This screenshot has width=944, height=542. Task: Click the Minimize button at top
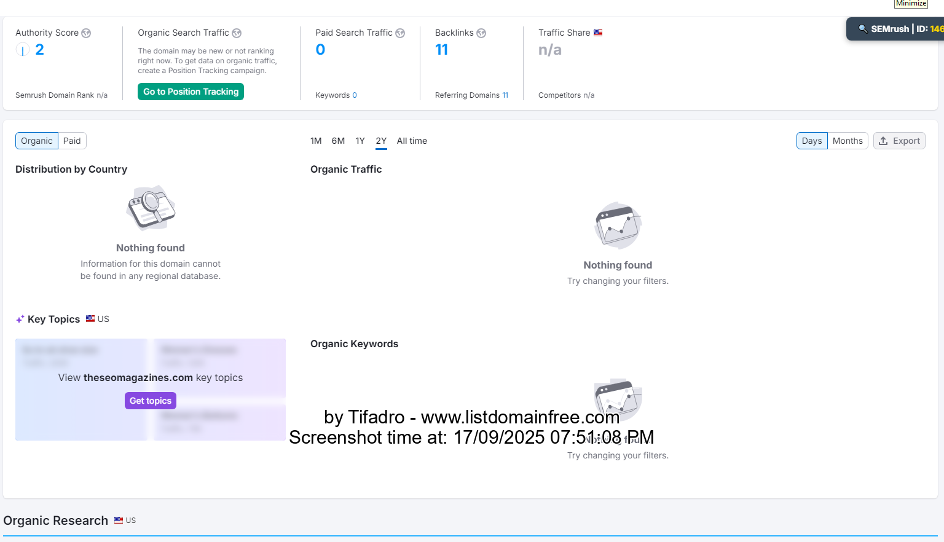(911, 4)
